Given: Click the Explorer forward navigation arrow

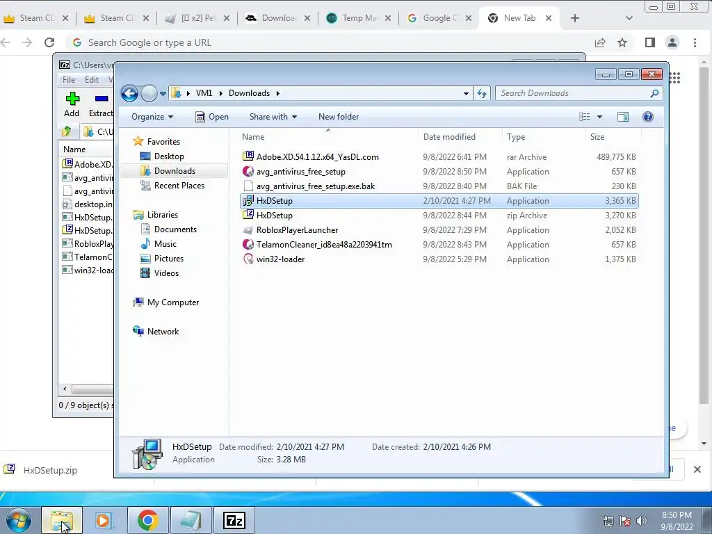Looking at the screenshot, I should 149,94.
